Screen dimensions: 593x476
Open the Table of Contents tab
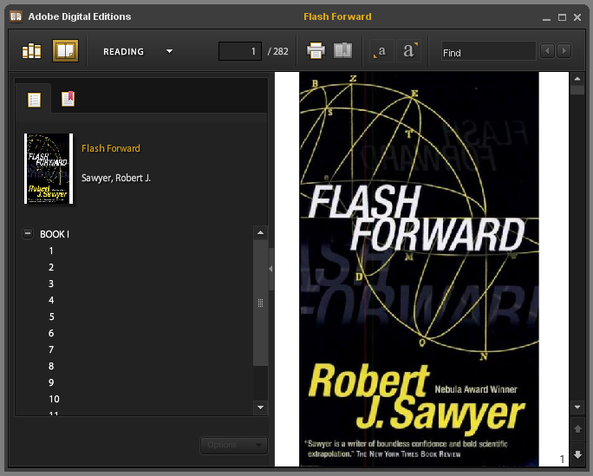point(34,100)
